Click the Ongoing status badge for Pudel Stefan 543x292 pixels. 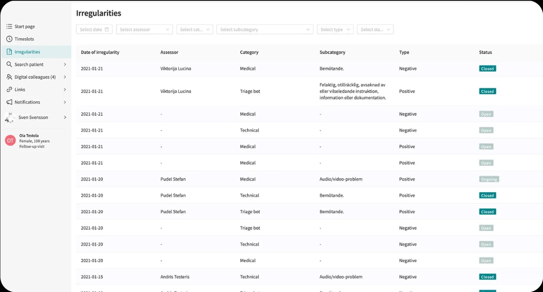click(x=489, y=179)
